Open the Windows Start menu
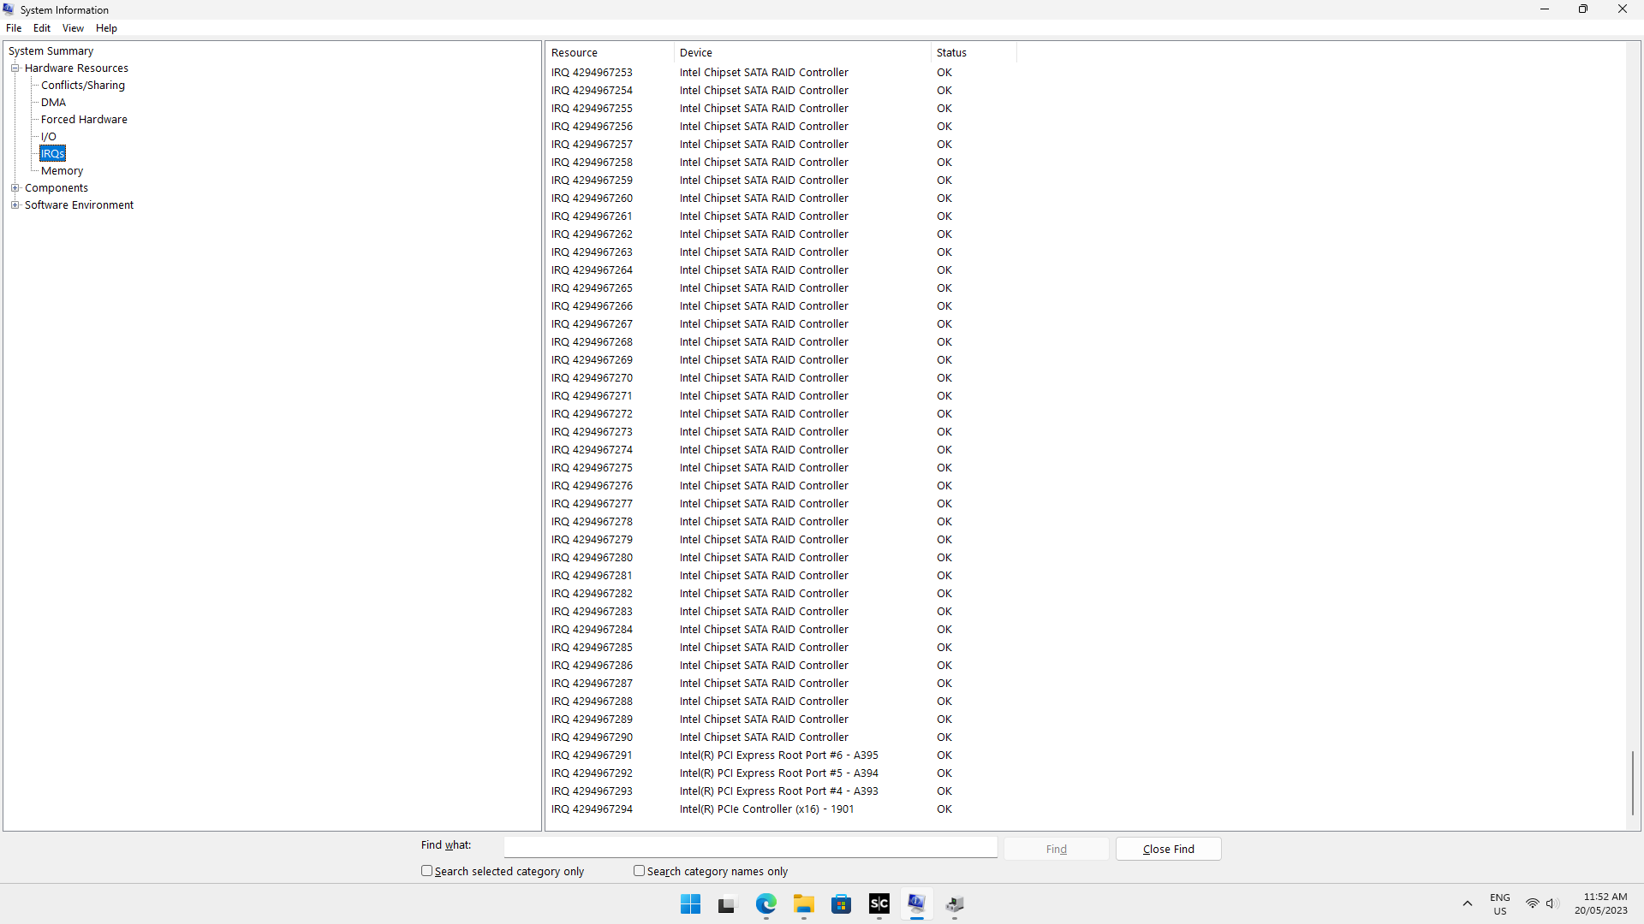 [690, 904]
